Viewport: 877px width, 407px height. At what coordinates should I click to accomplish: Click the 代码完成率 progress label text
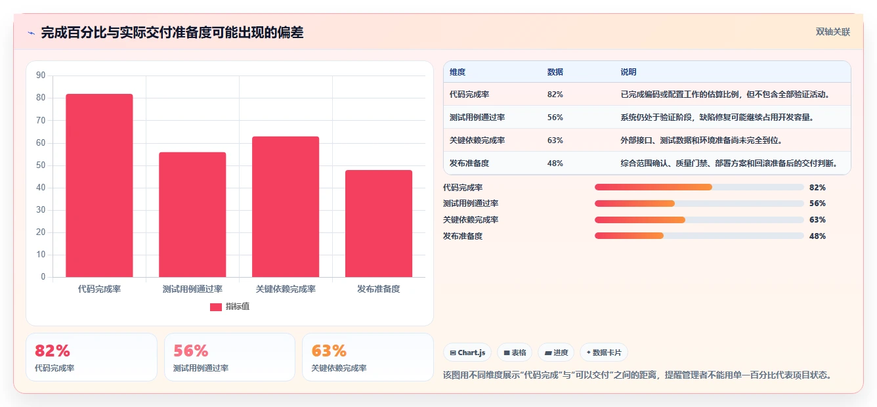tap(463, 188)
